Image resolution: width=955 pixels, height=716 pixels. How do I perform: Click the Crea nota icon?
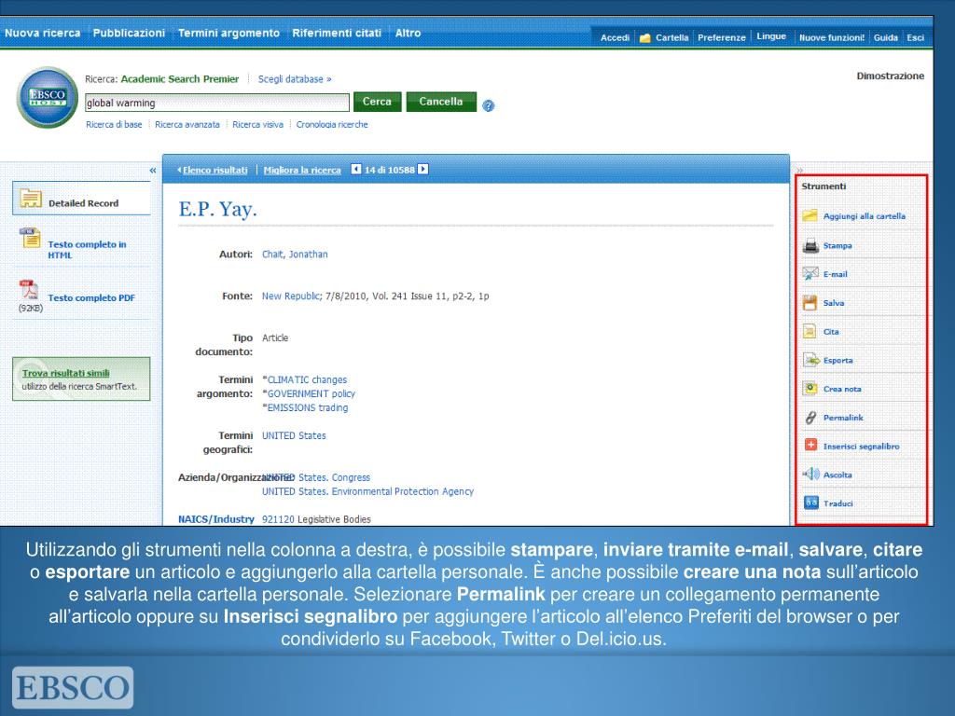click(810, 389)
